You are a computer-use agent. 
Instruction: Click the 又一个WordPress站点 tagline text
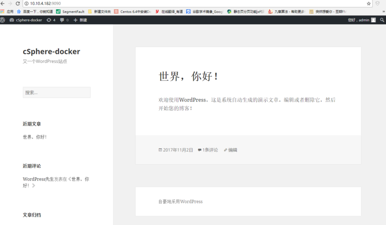click(45, 61)
